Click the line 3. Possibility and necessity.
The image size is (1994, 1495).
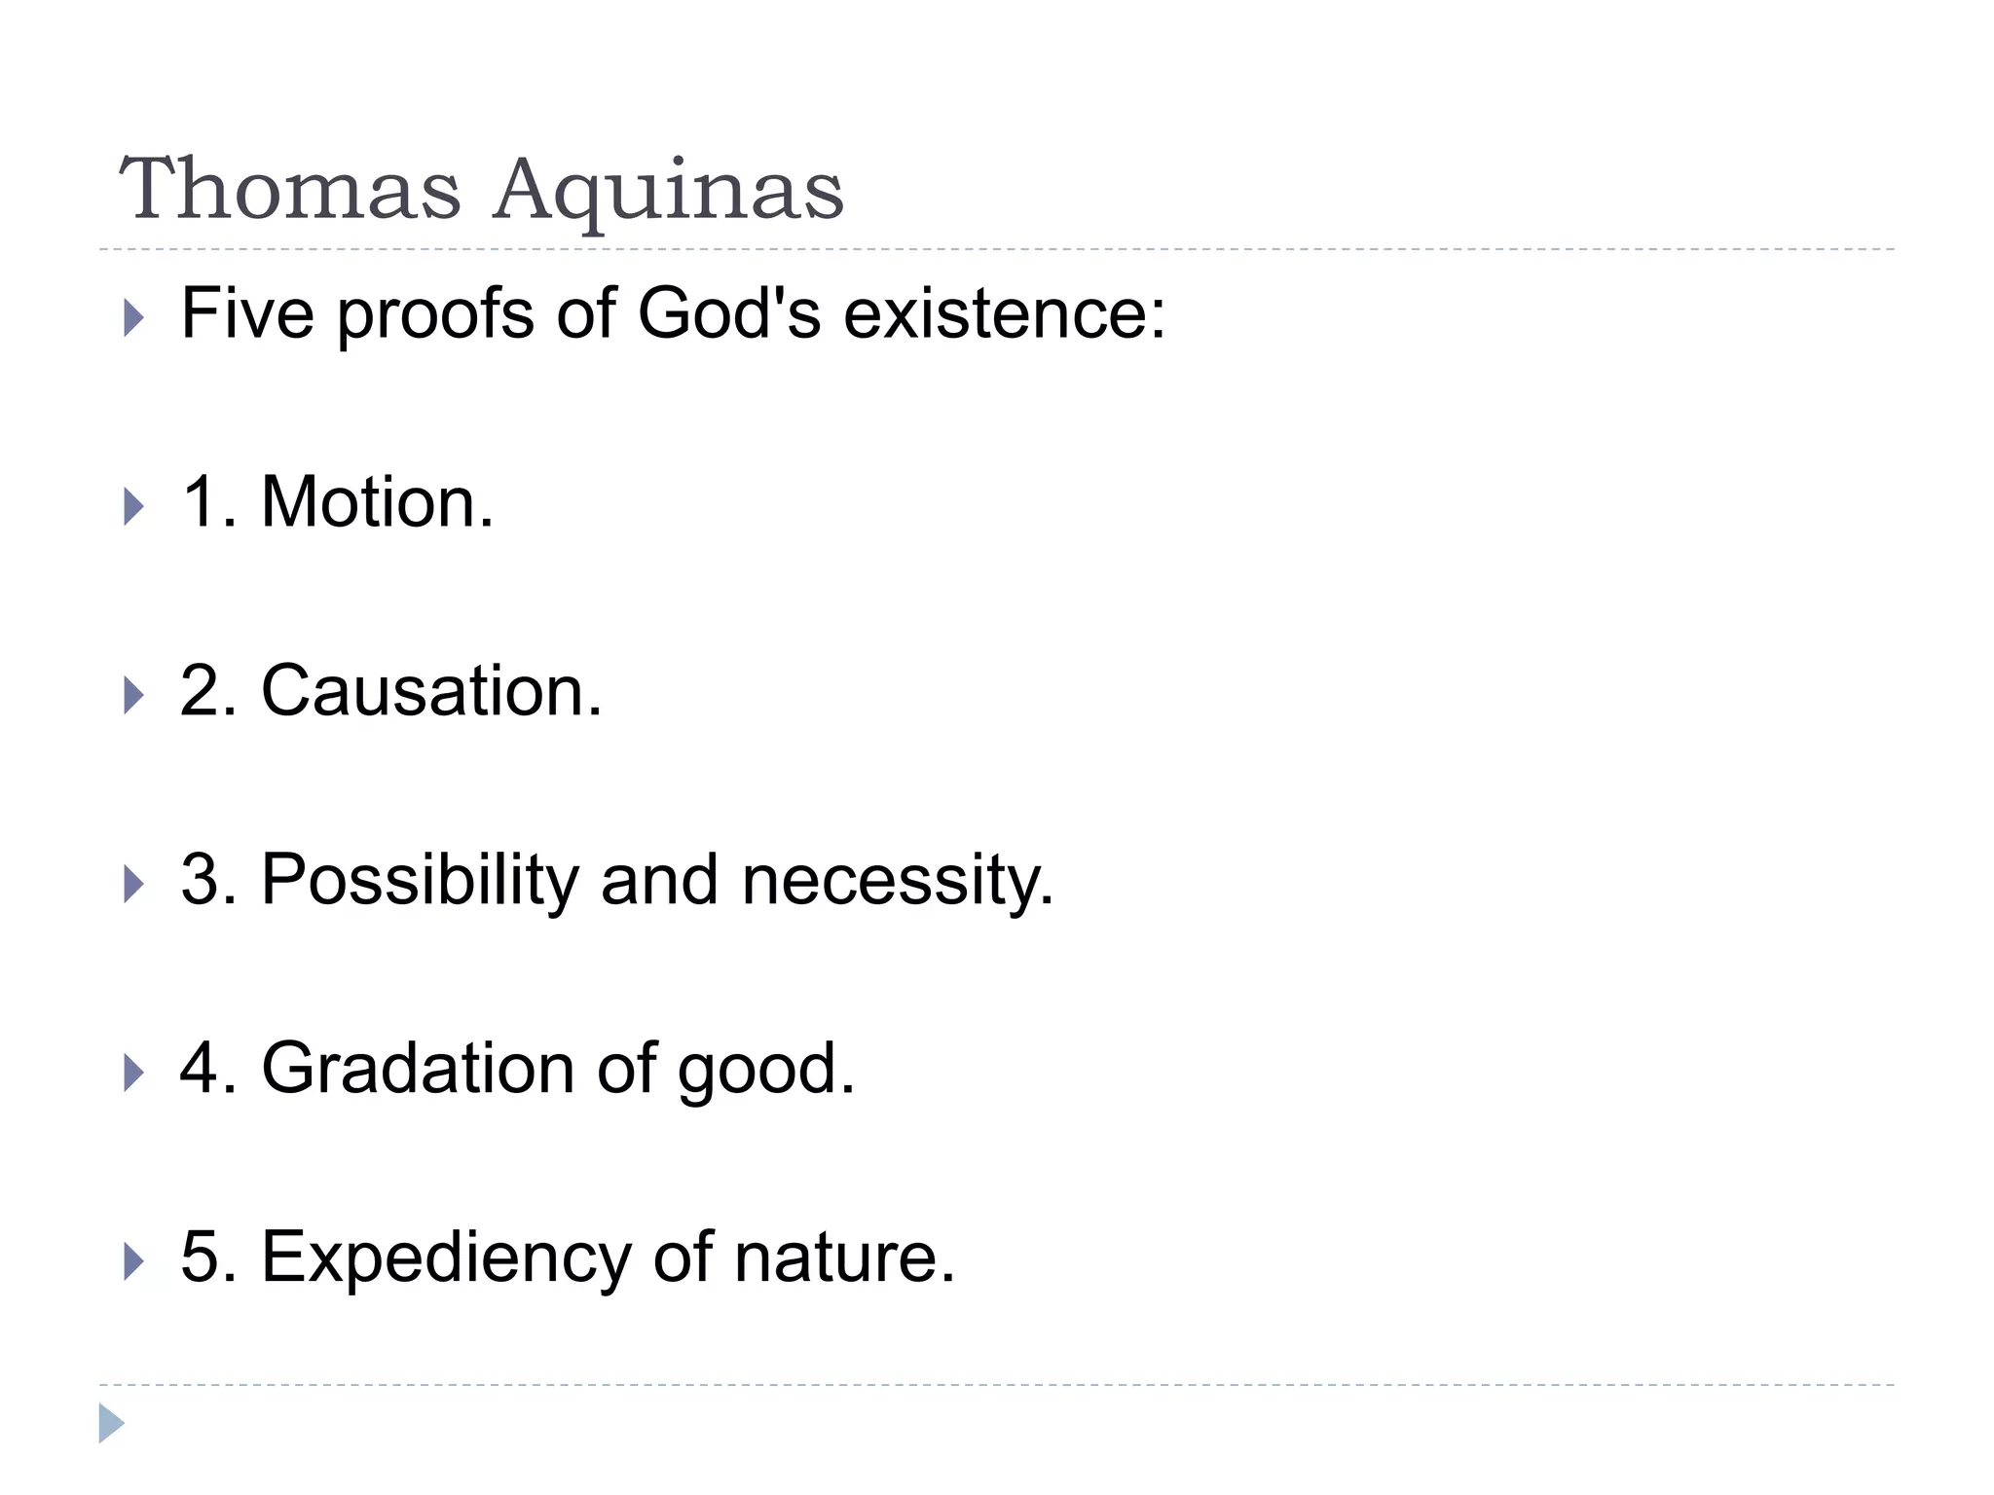(617, 882)
